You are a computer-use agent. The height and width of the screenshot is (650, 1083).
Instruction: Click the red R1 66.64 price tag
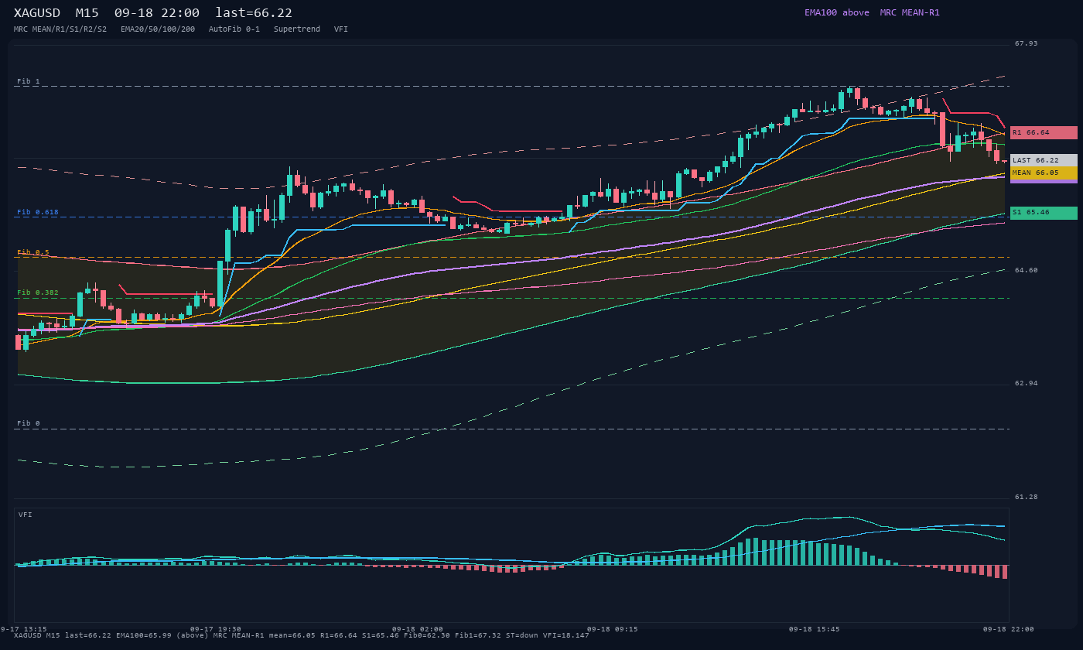pos(1044,132)
